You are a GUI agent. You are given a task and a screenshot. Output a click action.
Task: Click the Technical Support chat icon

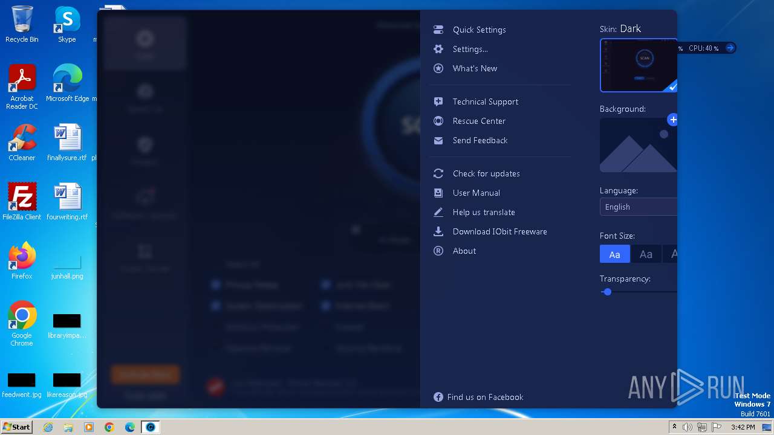point(438,101)
